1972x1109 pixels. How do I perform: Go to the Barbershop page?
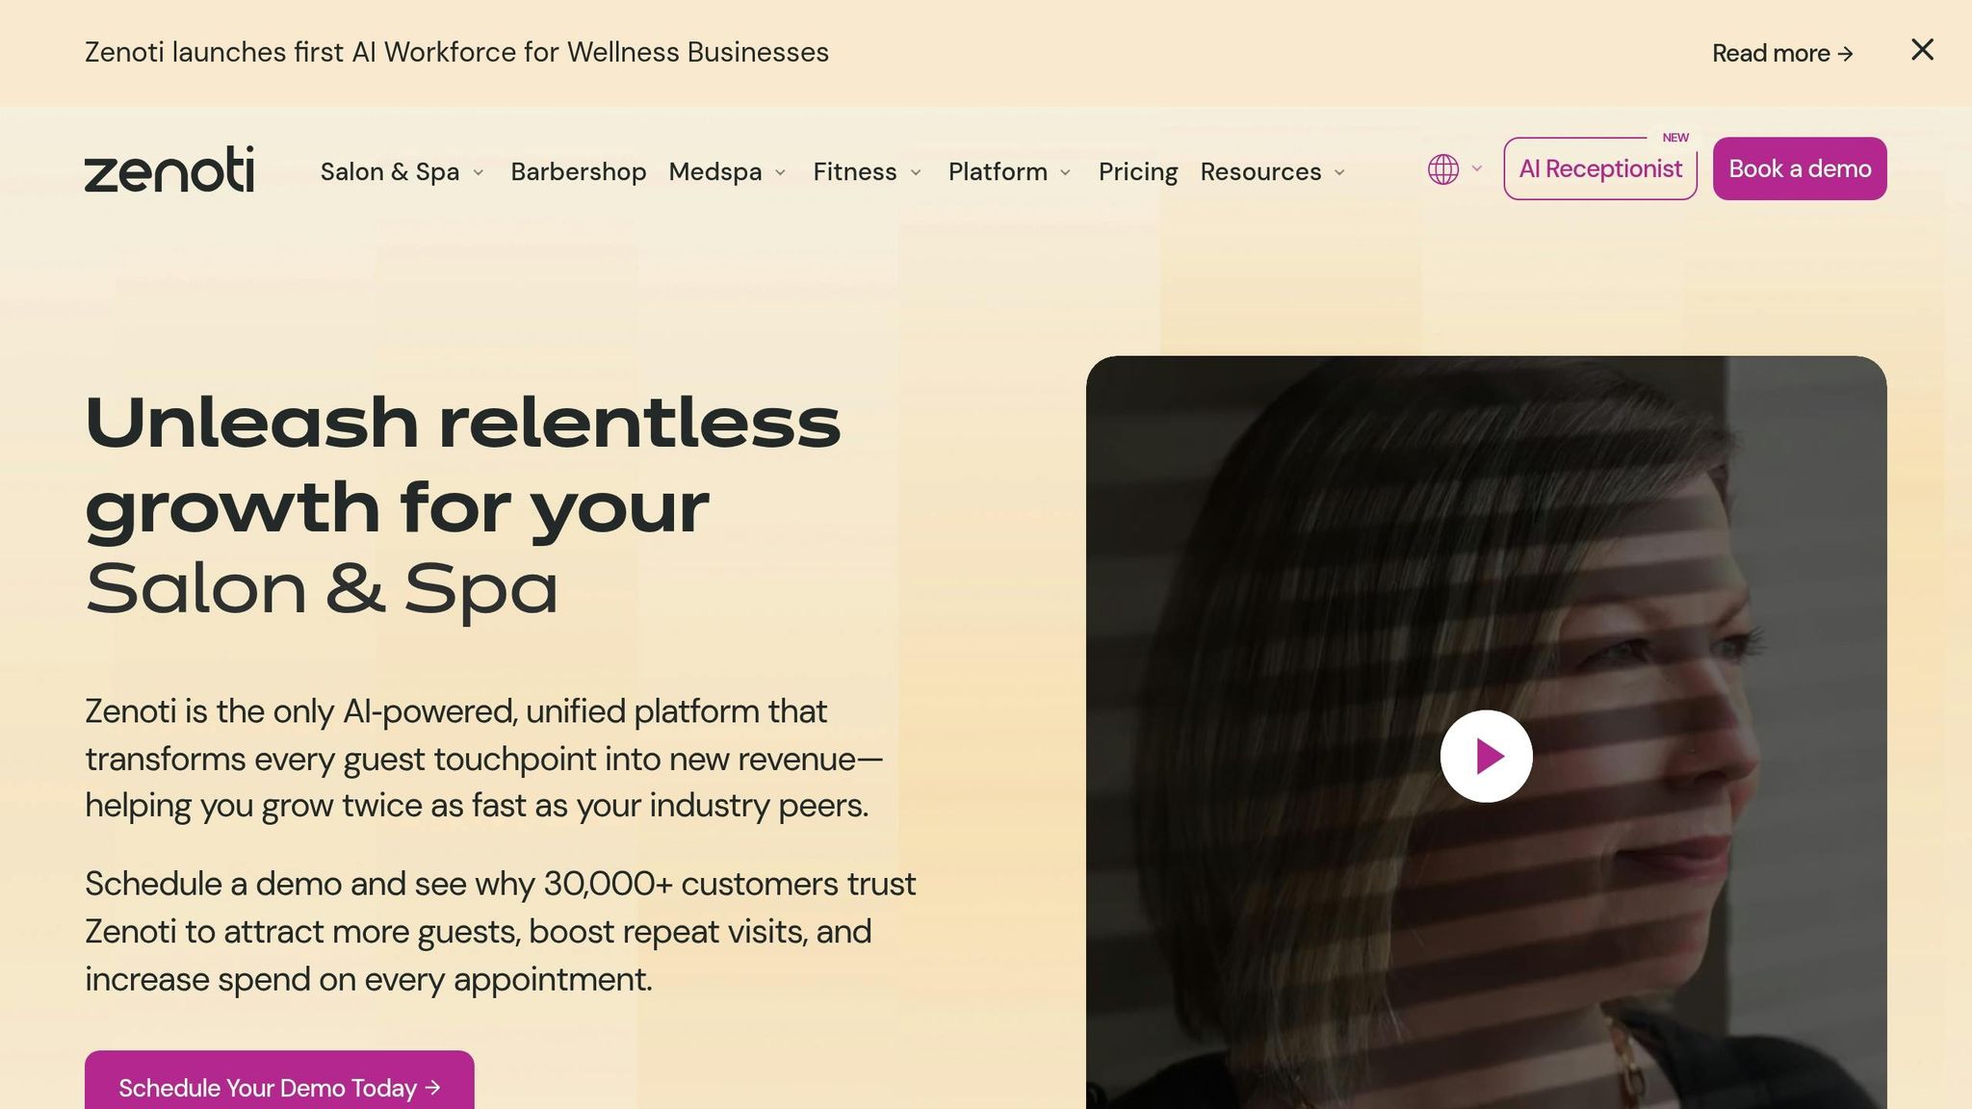578,171
